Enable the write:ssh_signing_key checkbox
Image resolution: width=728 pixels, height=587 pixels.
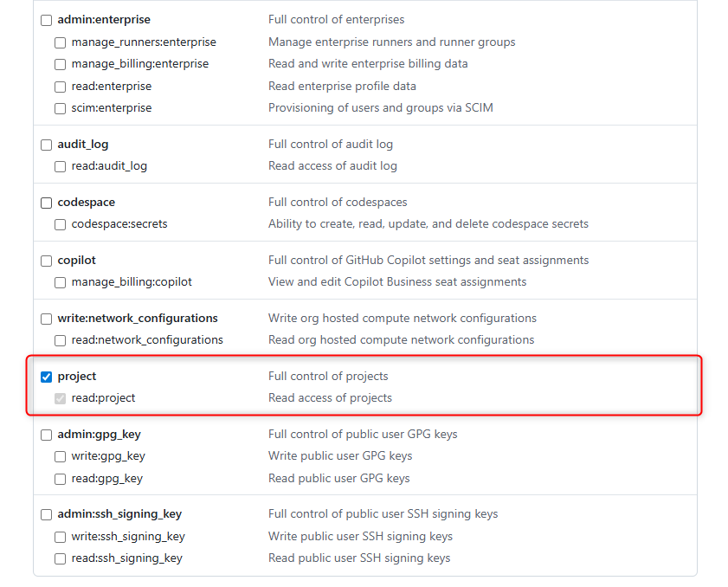coord(61,537)
